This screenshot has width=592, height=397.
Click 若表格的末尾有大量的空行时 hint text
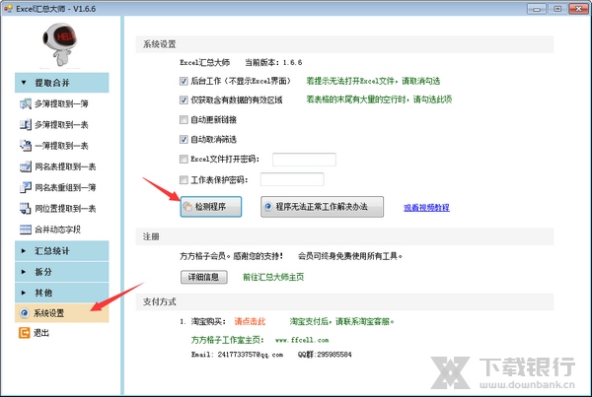click(379, 99)
